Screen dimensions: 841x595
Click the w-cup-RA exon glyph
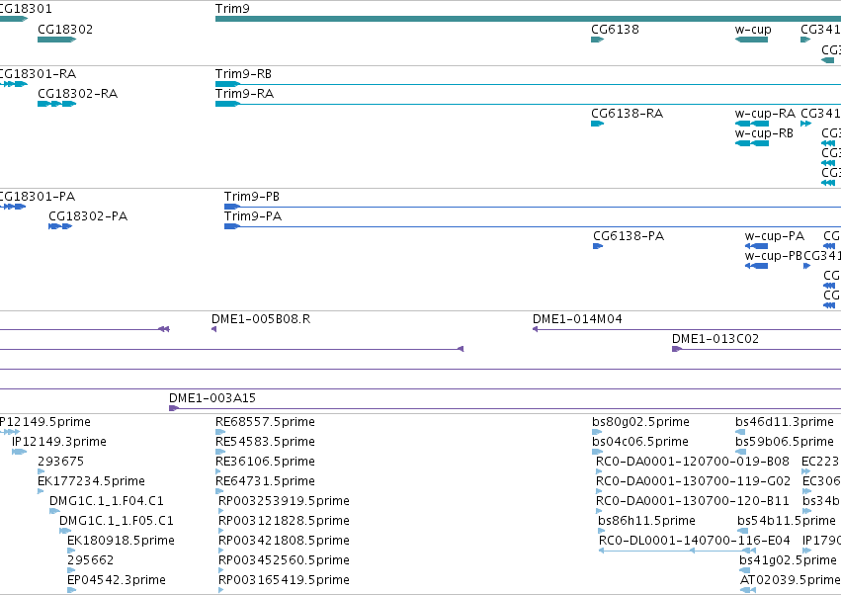click(x=752, y=124)
